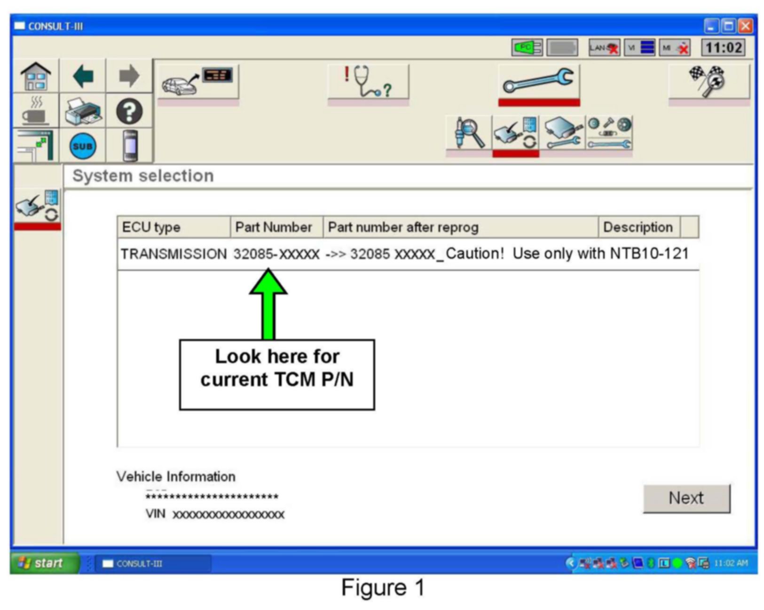This screenshot has height=610, width=764.
Task: Open the car with display meter mode
Action: (x=198, y=82)
